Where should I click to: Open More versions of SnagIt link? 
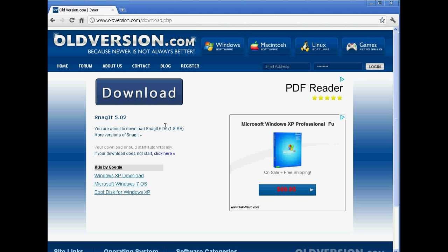118,135
